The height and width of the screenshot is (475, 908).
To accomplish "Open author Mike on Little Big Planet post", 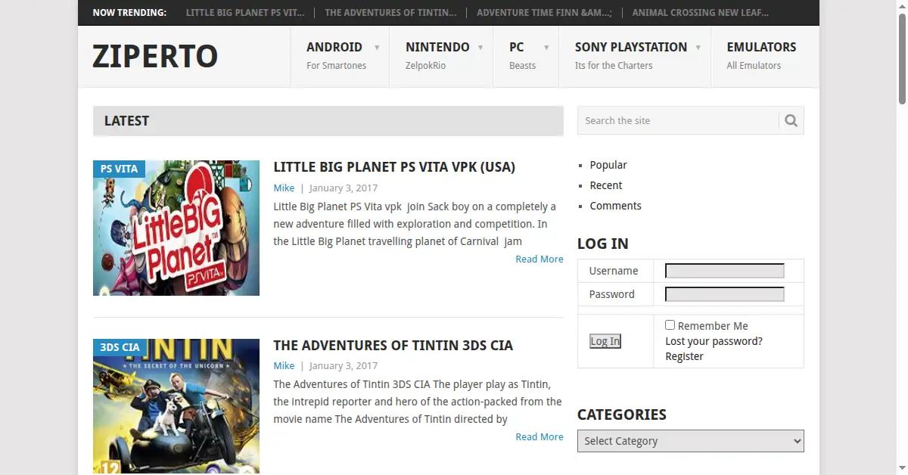I will coord(284,188).
